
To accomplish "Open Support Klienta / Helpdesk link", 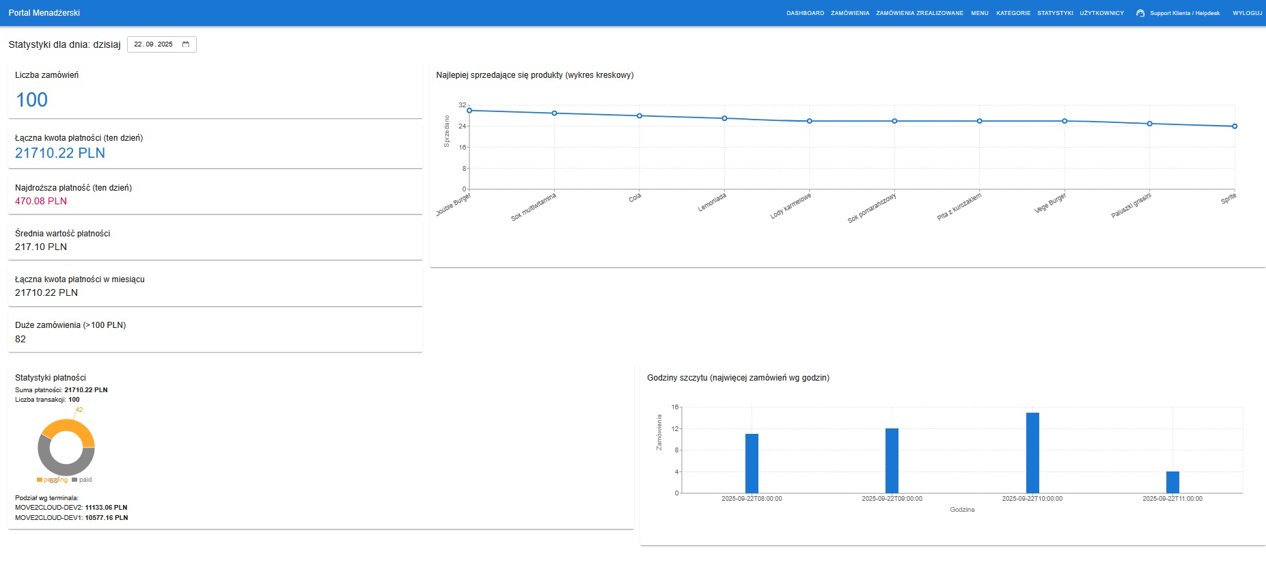I will pyautogui.click(x=1184, y=13).
